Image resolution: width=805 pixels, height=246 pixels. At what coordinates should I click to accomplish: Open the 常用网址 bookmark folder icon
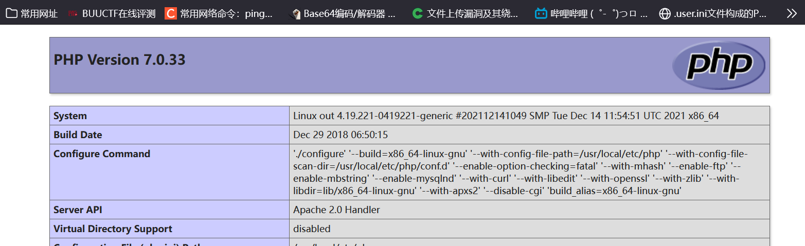pos(11,13)
